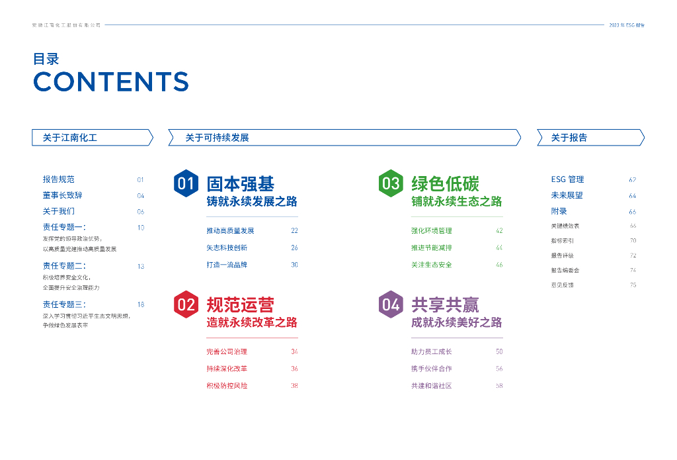Open the 未来展望 entry
677x460 pixels.
coord(567,195)
